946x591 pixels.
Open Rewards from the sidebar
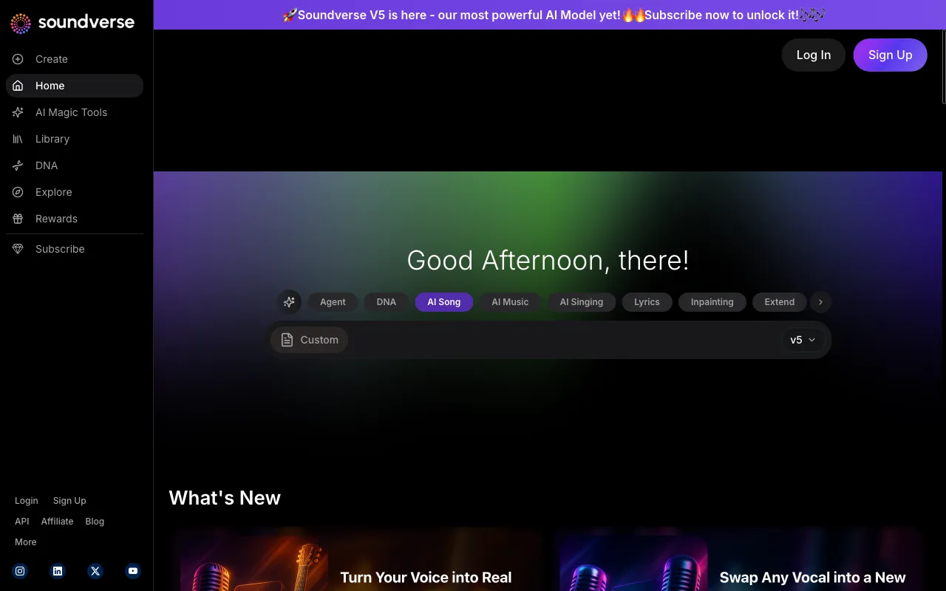coord(75,219)
